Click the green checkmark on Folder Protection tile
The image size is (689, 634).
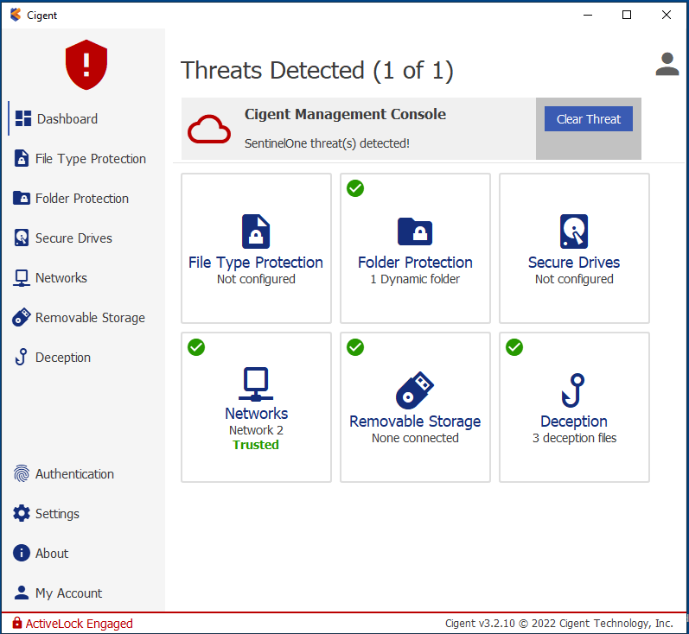[355, 188]
